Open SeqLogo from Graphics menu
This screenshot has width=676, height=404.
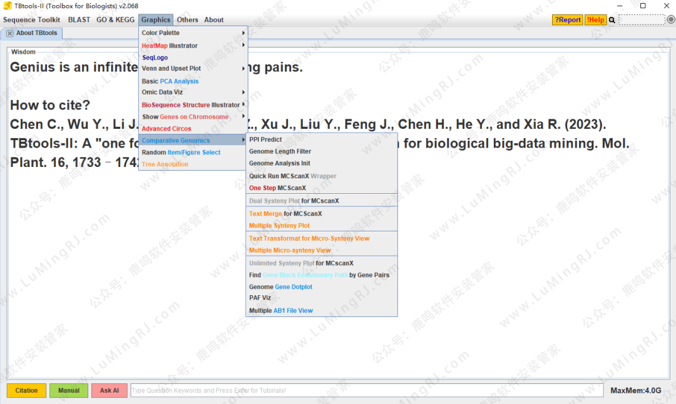[193, 58]
